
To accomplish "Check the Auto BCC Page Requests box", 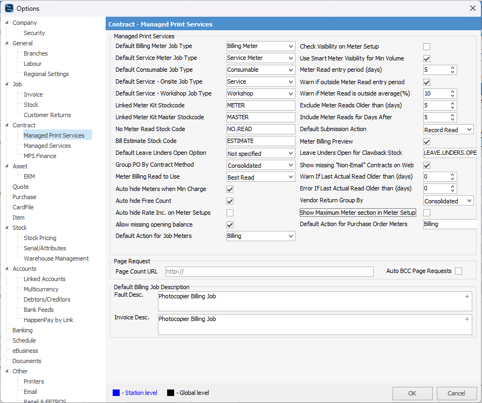I will tap(459, 271).
